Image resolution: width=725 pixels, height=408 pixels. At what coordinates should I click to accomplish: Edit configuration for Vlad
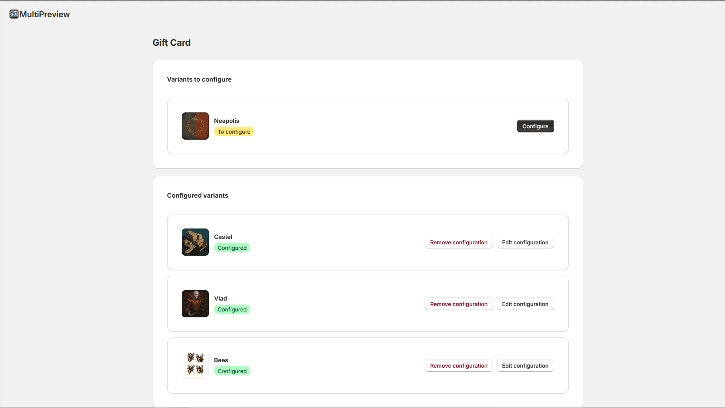click(525, 304)
